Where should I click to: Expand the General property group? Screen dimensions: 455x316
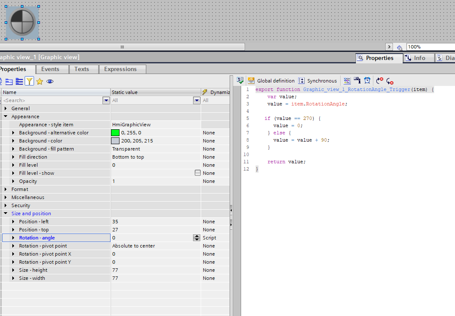click(6, 108)
